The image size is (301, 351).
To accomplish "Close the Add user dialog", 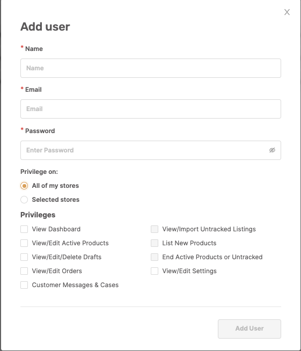I will [287, 12].
